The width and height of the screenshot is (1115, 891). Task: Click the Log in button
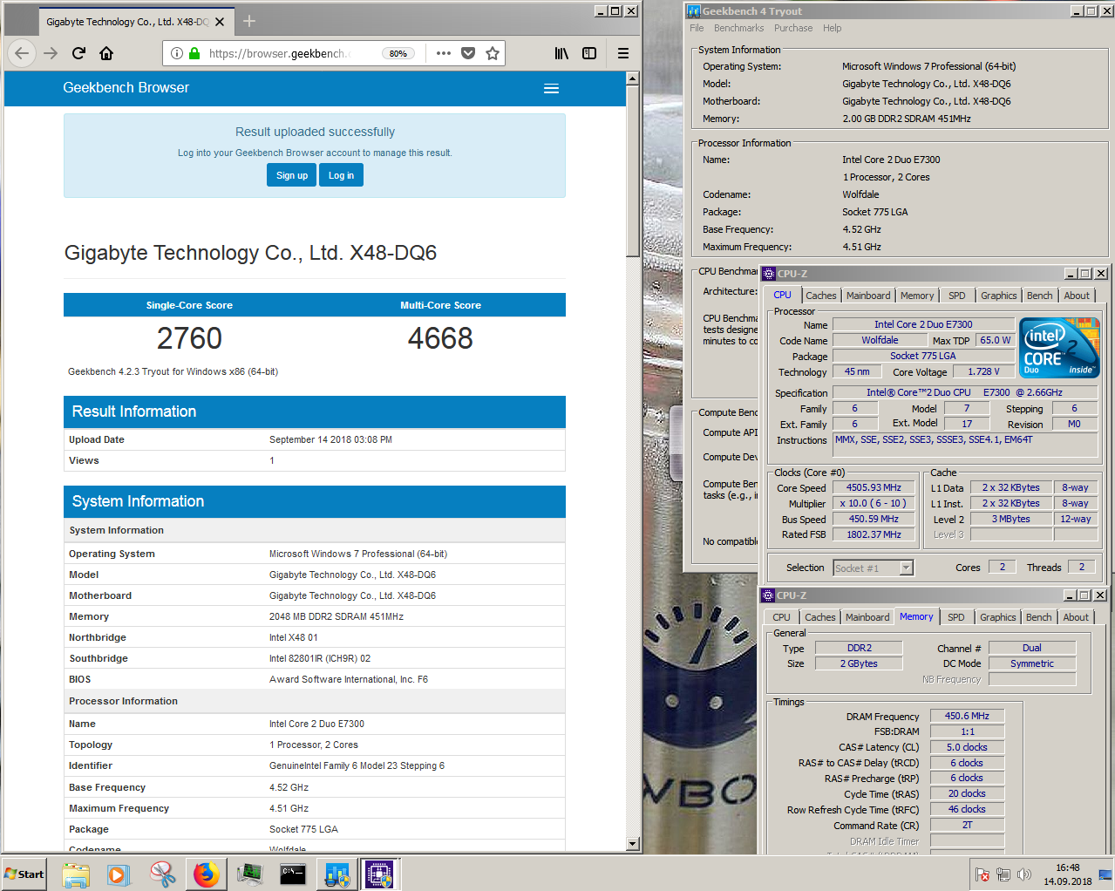pos(341,175)
